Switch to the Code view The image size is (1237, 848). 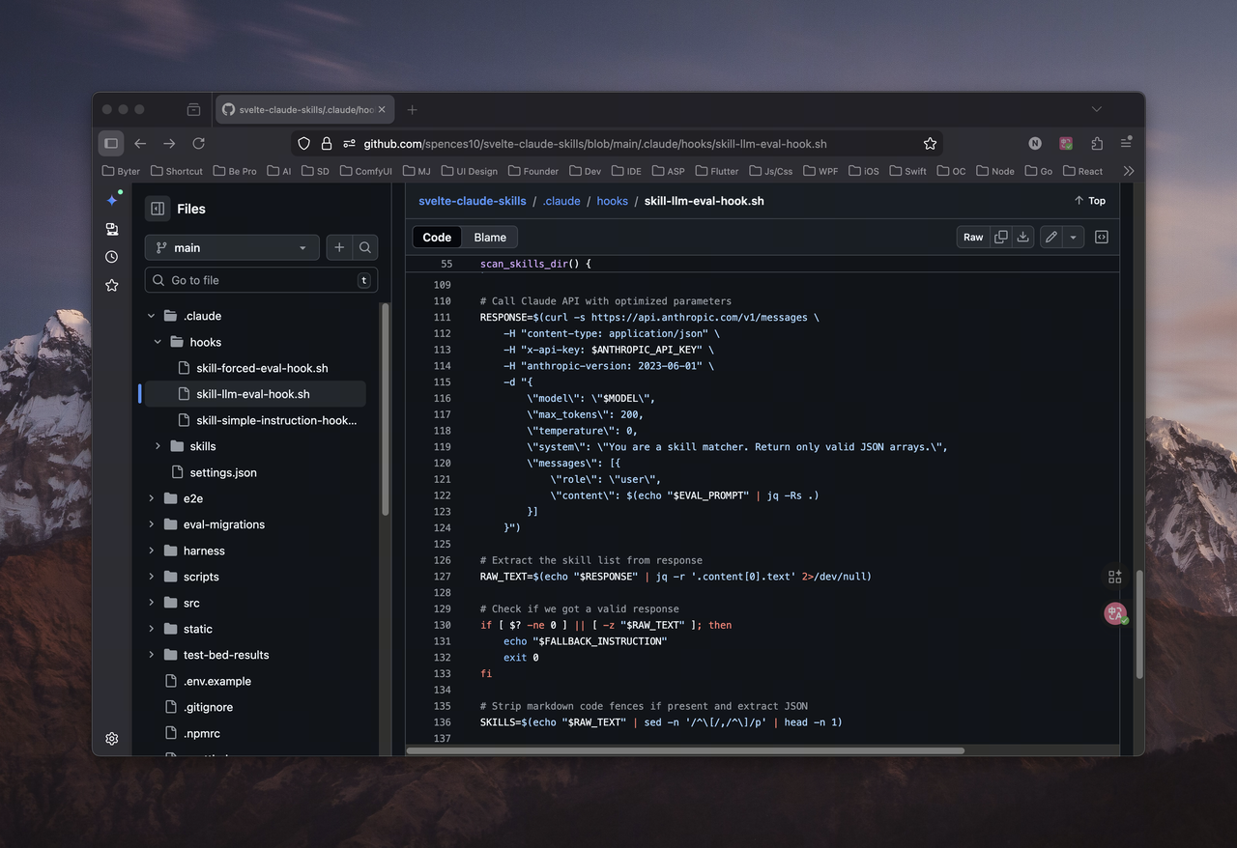tap(437, 238)
